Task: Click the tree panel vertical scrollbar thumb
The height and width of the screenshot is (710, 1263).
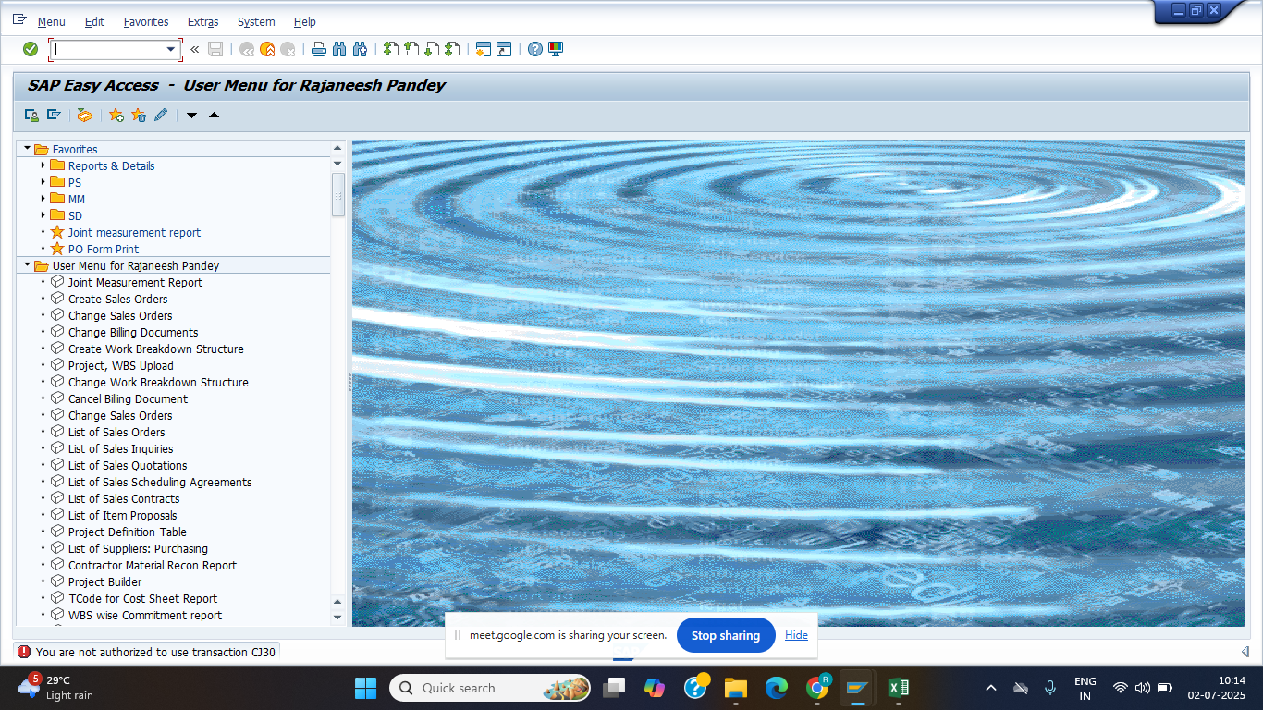Action: point(337,194)
